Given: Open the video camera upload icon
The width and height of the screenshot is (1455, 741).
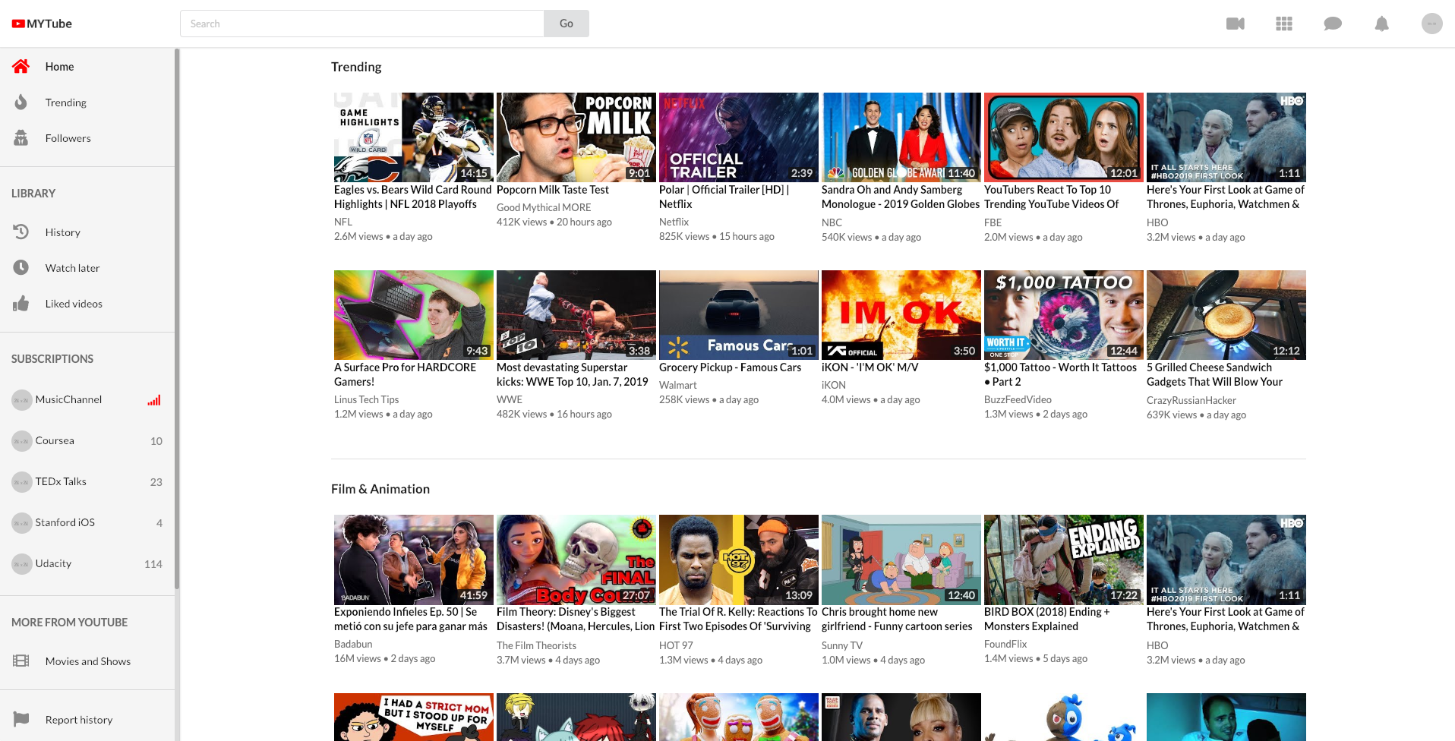Looking at the screenshot, I should (1236, 24).
